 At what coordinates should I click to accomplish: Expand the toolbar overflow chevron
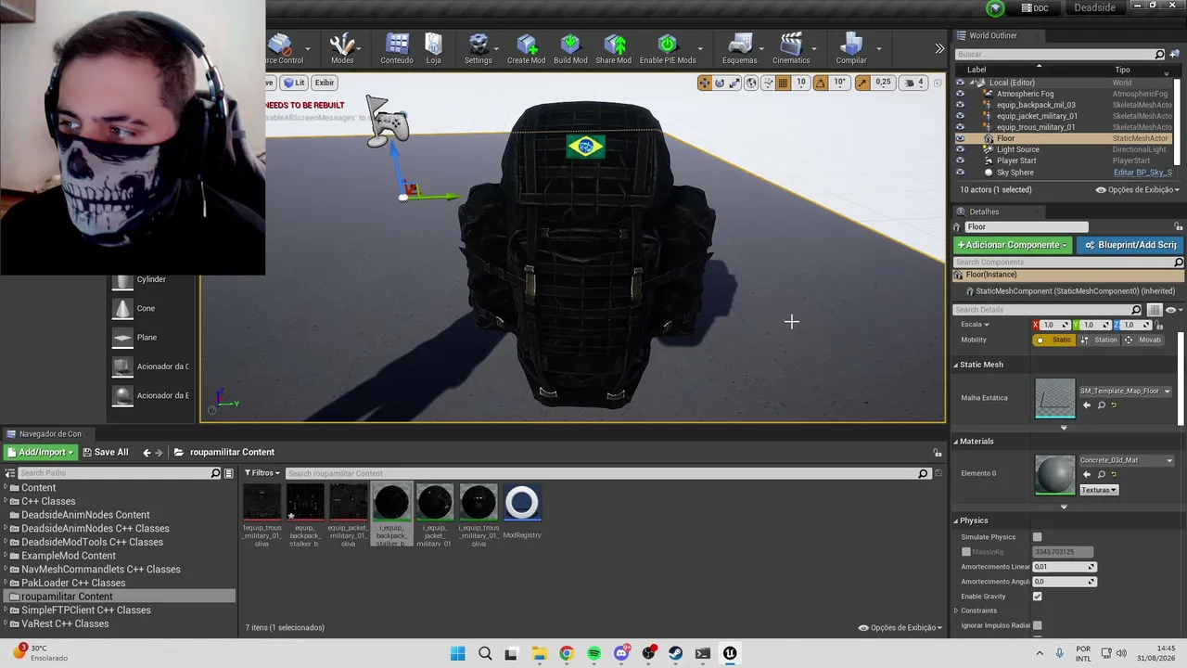pyautogui.click(x=939, y=48)
